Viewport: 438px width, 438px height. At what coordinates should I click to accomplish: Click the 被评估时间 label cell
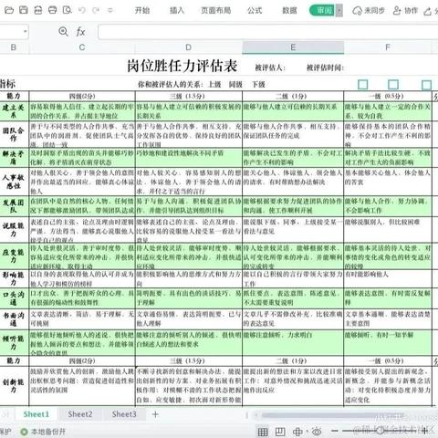pyautogui.click(x=325, y=68)
